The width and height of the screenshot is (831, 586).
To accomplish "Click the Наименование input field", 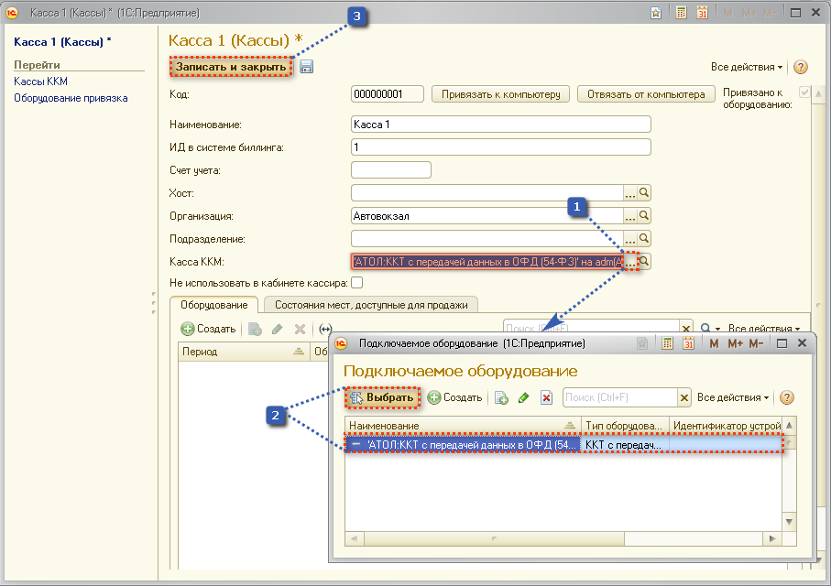I will click(x=500, y=125).
